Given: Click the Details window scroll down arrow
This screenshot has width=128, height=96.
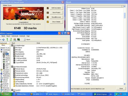Looking at the screenshot, I should (125, 84).
